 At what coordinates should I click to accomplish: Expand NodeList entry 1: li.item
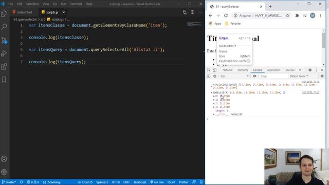click(x=214, y=100)
